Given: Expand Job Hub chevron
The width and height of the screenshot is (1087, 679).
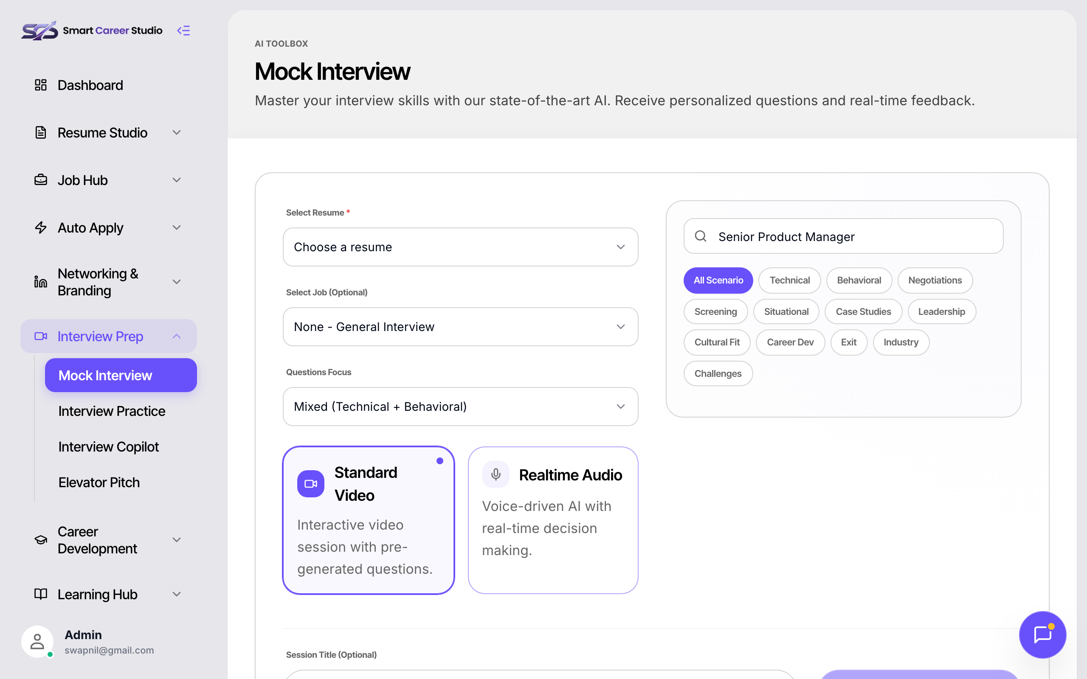Looking at the screenshot, I should pos(177,180).
